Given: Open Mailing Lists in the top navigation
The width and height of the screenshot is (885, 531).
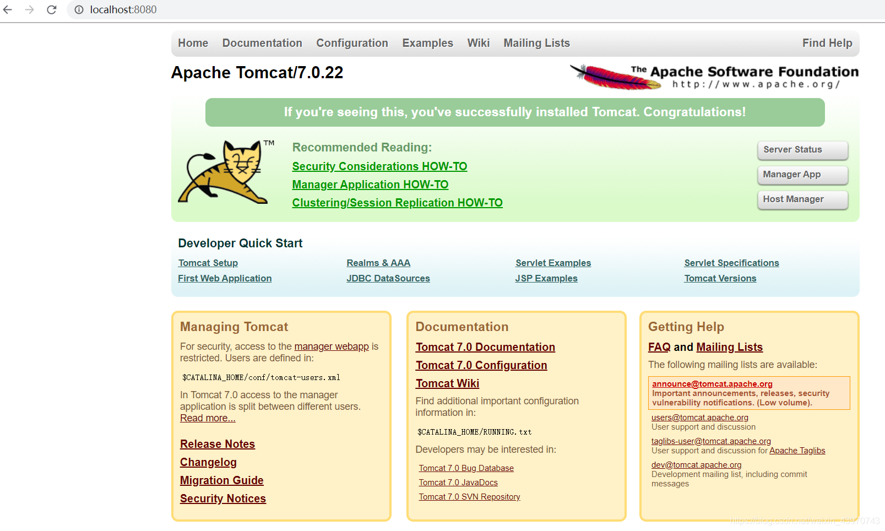Looking at the screenshot, I should point(536,43).
